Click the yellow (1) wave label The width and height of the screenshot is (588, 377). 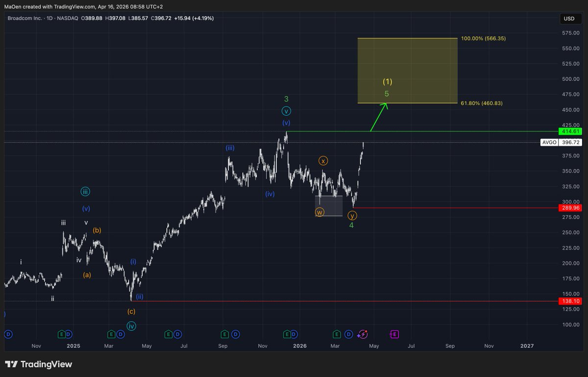click(x=387, y=82)
